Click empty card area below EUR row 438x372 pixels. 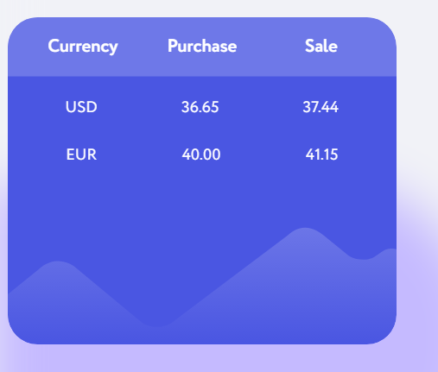coord(201,196)
